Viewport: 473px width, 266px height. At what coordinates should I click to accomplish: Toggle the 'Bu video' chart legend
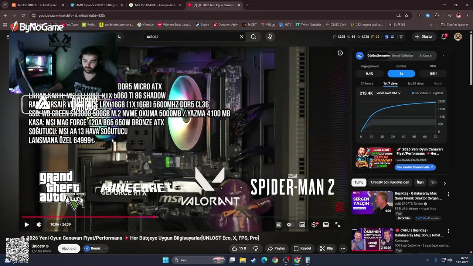click(420, 93)
